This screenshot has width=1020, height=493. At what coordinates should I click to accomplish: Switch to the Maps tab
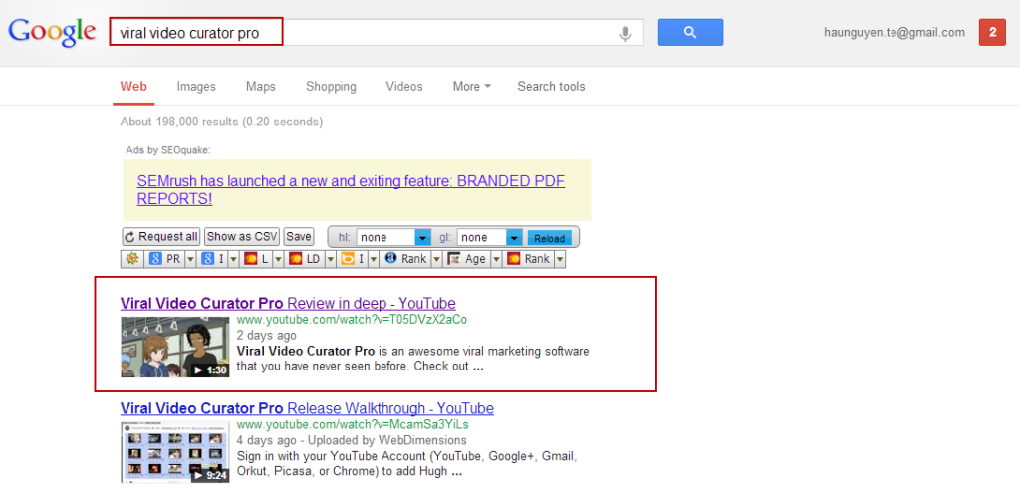pyautogui.click(x=260, y=86)
